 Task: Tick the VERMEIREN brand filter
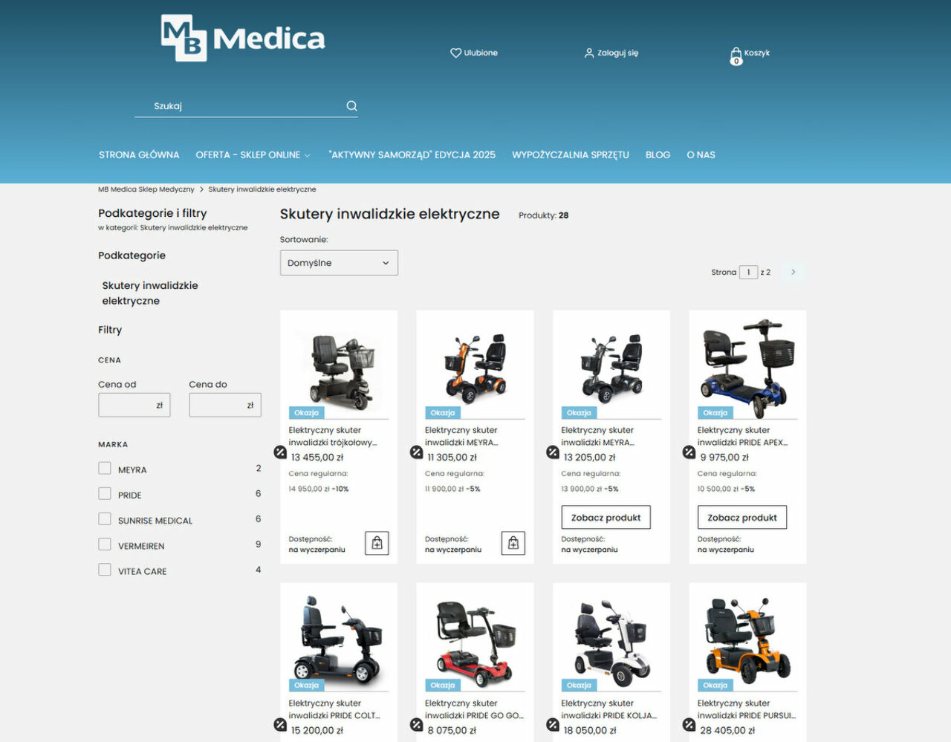point(105,544)
